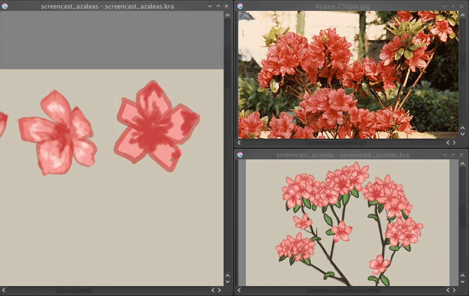Maximize the Azalea.750pix.jpg subwindow
The height and width of the screenshot is (296, 469).
tap(453, 6)
